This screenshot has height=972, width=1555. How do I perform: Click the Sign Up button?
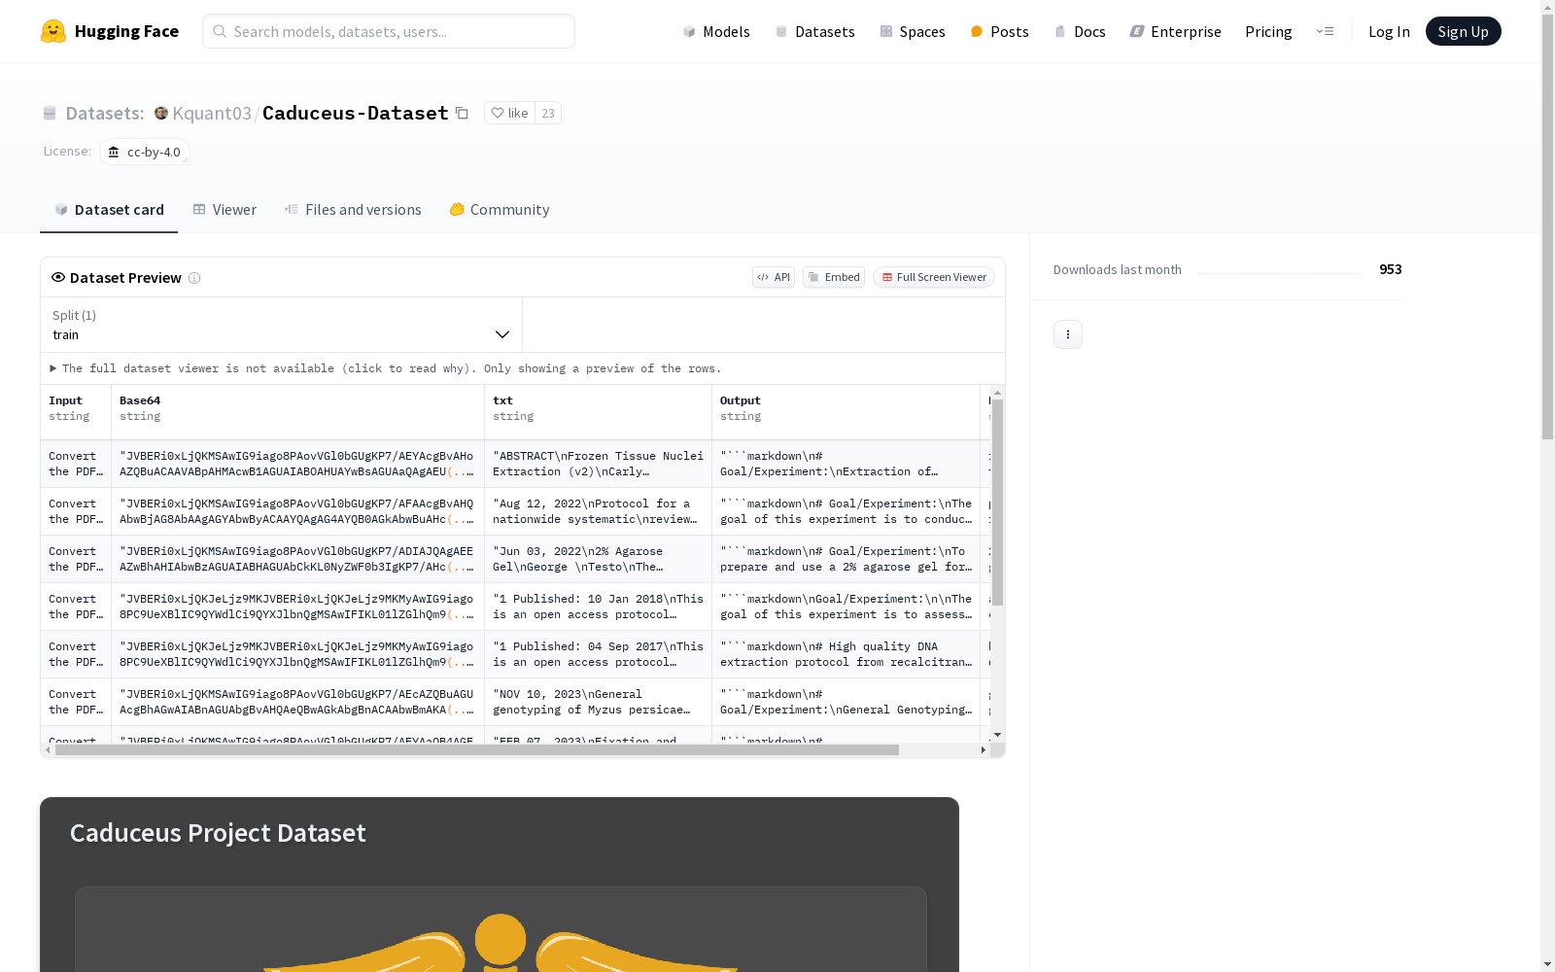pos(1463,31)
